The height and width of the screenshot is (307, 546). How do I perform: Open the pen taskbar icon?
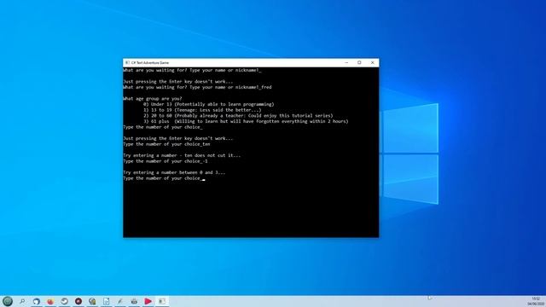point(120,301)
